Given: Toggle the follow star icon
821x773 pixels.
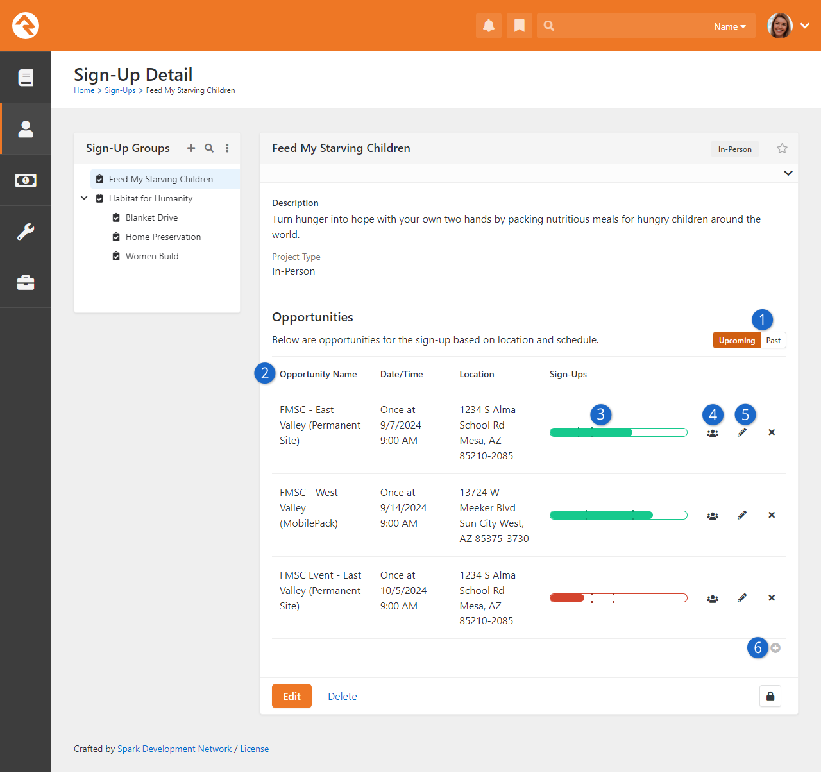Looking at the screenshot, I should click(x=782, y=148).
